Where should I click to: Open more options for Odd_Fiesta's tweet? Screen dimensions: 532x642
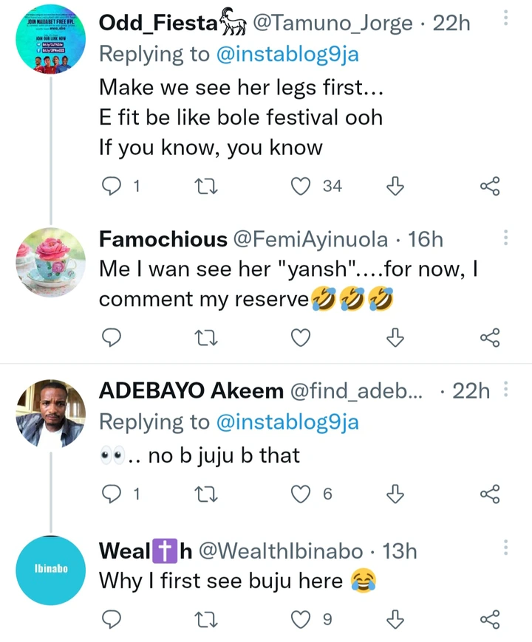[506, 20]
